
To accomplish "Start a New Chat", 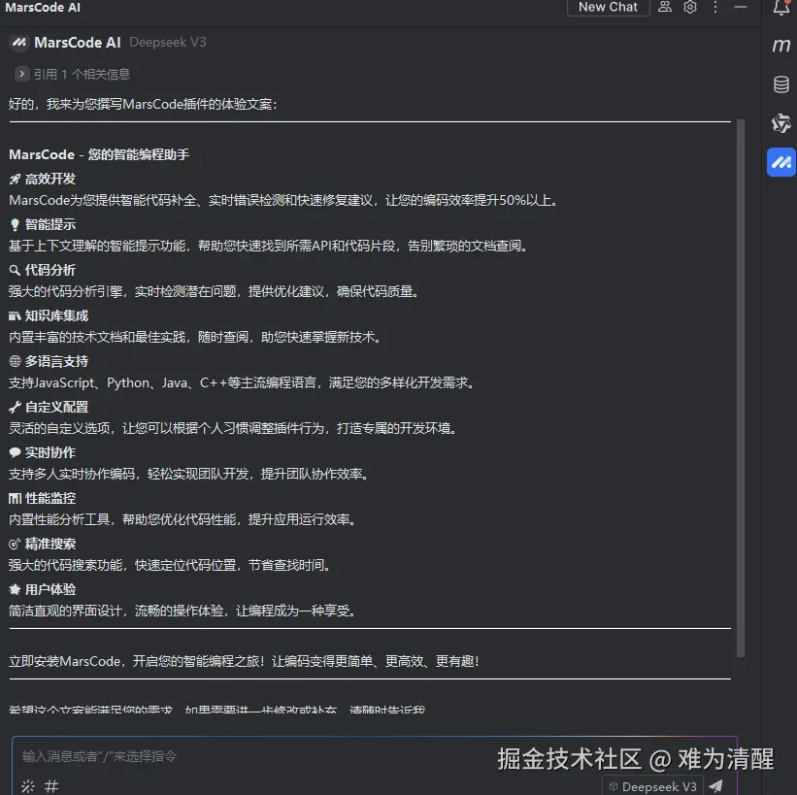I will click(x=608, y=8).
